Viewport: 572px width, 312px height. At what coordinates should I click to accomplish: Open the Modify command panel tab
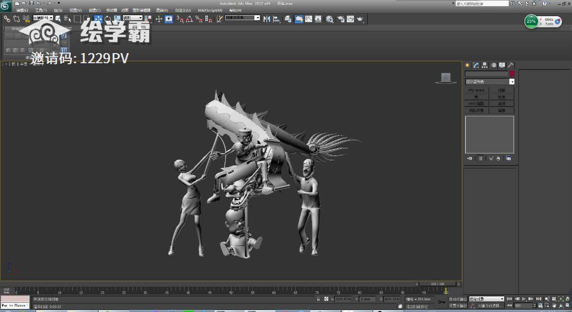[476, 65]
